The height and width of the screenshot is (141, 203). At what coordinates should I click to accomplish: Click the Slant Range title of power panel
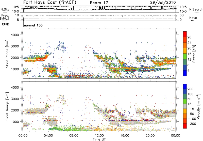[x=7, y=54]
